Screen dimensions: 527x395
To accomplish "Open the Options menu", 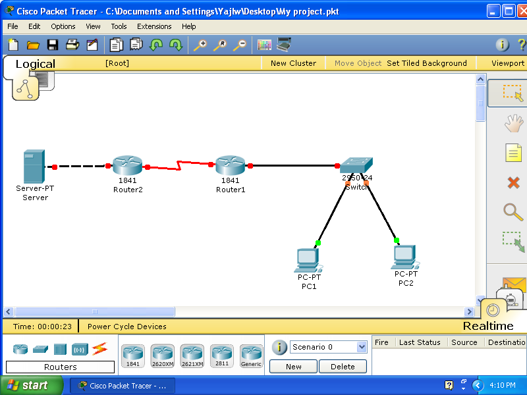I will 63,26.
